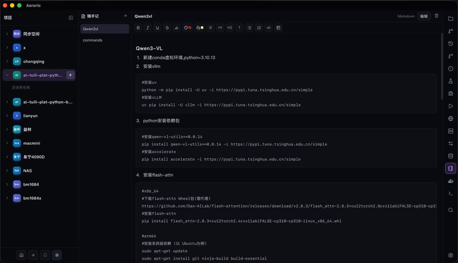458x263 pixels.
Task: Set heading level H2
Action: [230, 28]
